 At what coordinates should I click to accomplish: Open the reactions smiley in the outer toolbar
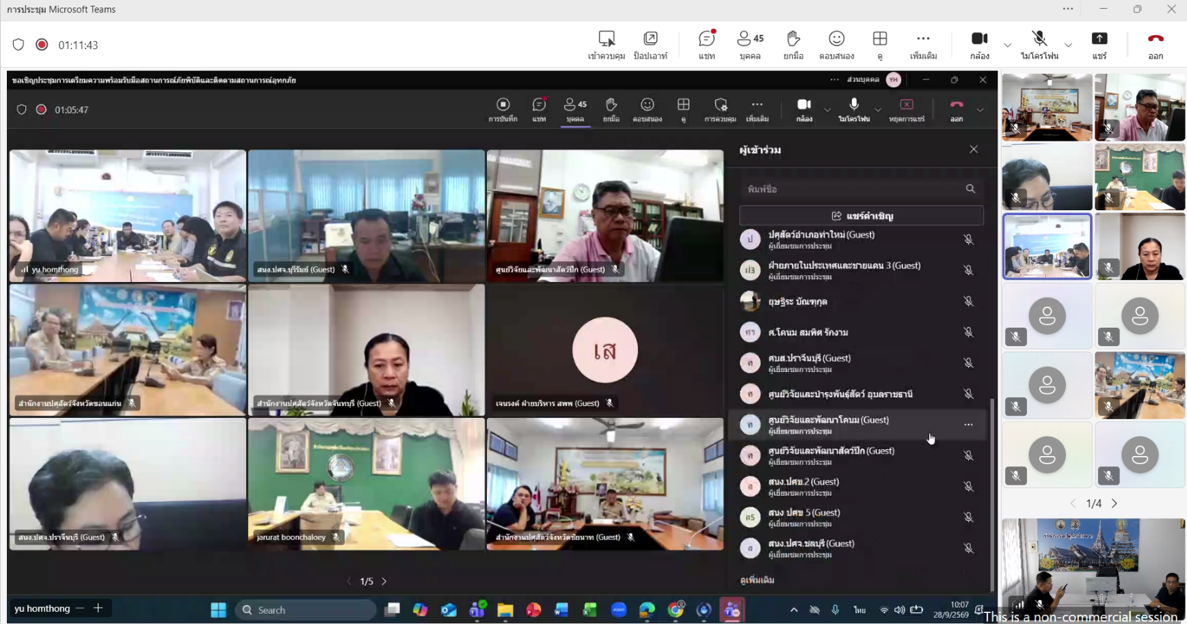836,44
